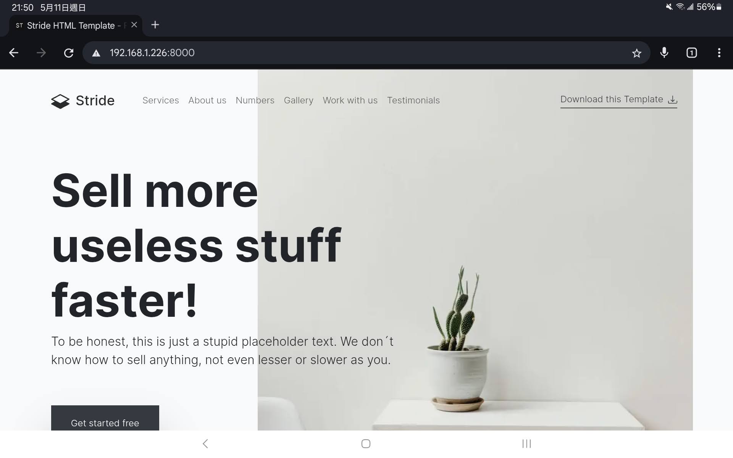Bookmark page with the star icon
Image resolution: width=733 pixels, height=458 pixels.
tap(636, 53)
